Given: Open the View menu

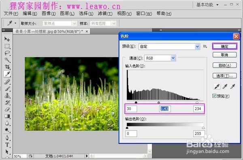Looking at the screenshot, I should (124, 14).
